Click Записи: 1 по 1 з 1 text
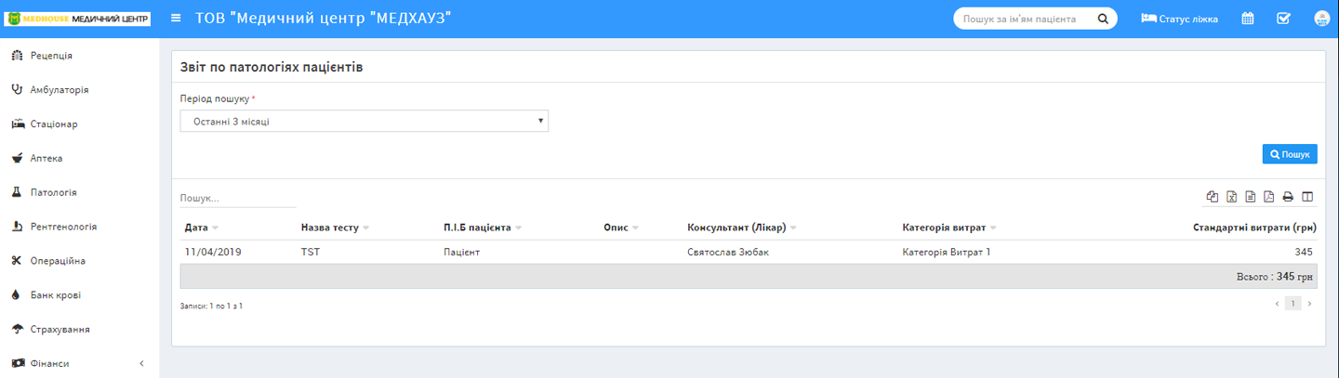This screenshot has height=378, width=1339. pyautogui.click(x=211, y=306)
